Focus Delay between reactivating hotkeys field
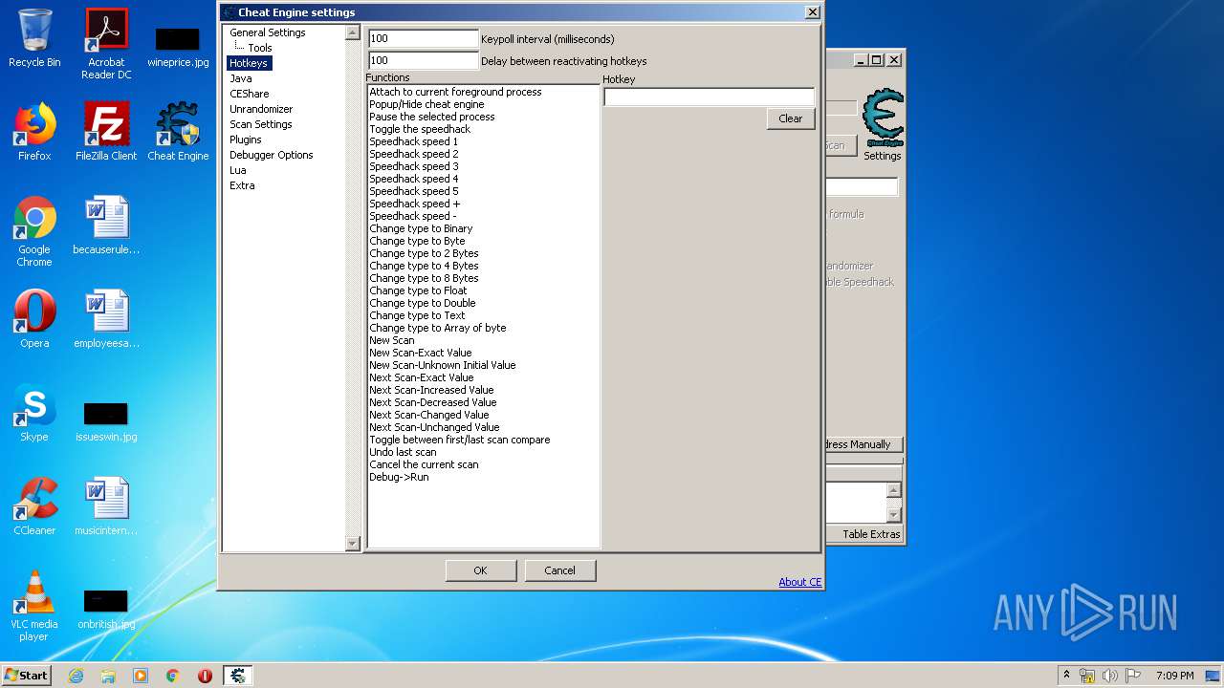 coord(424,61)
